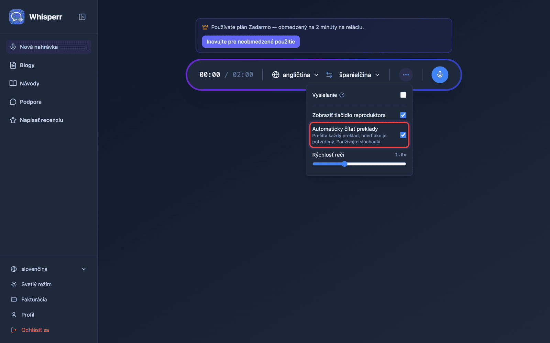This screenshot has height=343, width=550.
Task: Click the logout arrow icon
Action: pyautogui.click(x=14, y=330)
